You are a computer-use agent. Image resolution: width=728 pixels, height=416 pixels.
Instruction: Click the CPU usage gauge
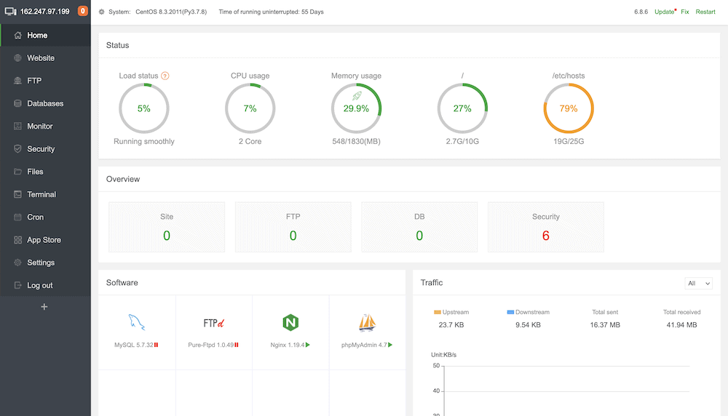(250, 108)
